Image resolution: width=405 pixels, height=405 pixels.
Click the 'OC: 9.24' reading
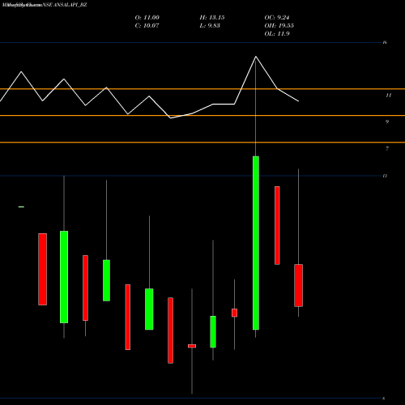point(277,18)
